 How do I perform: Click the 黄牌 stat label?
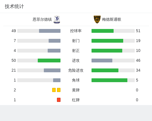click(76, 90)
